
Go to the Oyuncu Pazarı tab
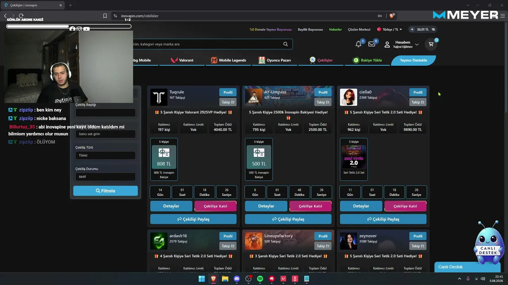coord(275,60)
